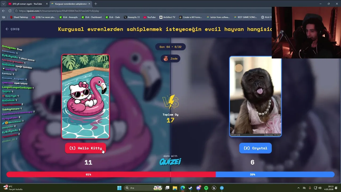This screenshot has width=341, height=192.
Task: Open Discord from taskbar
Action: pos(198,188)
